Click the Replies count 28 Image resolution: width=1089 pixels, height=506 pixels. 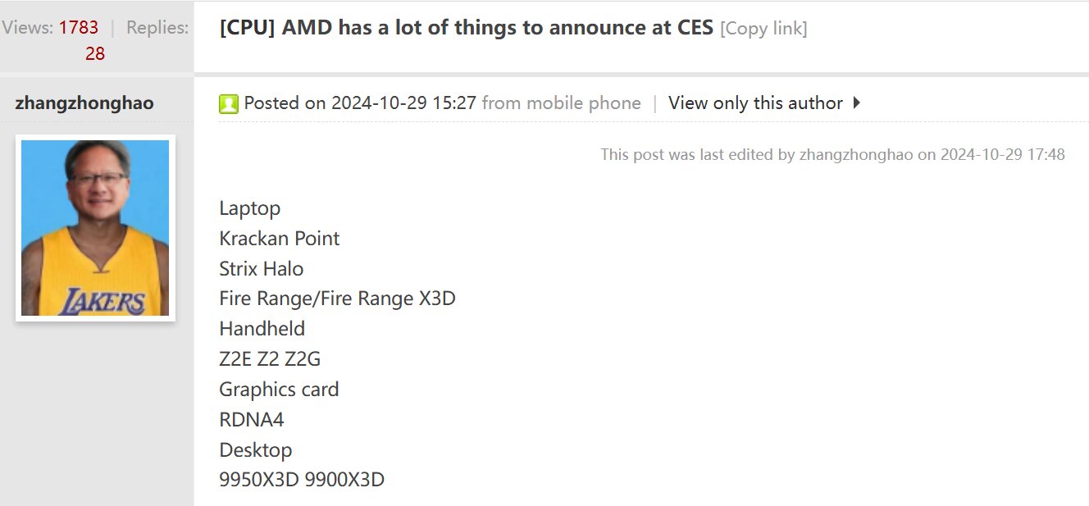(x=95, y=53)
